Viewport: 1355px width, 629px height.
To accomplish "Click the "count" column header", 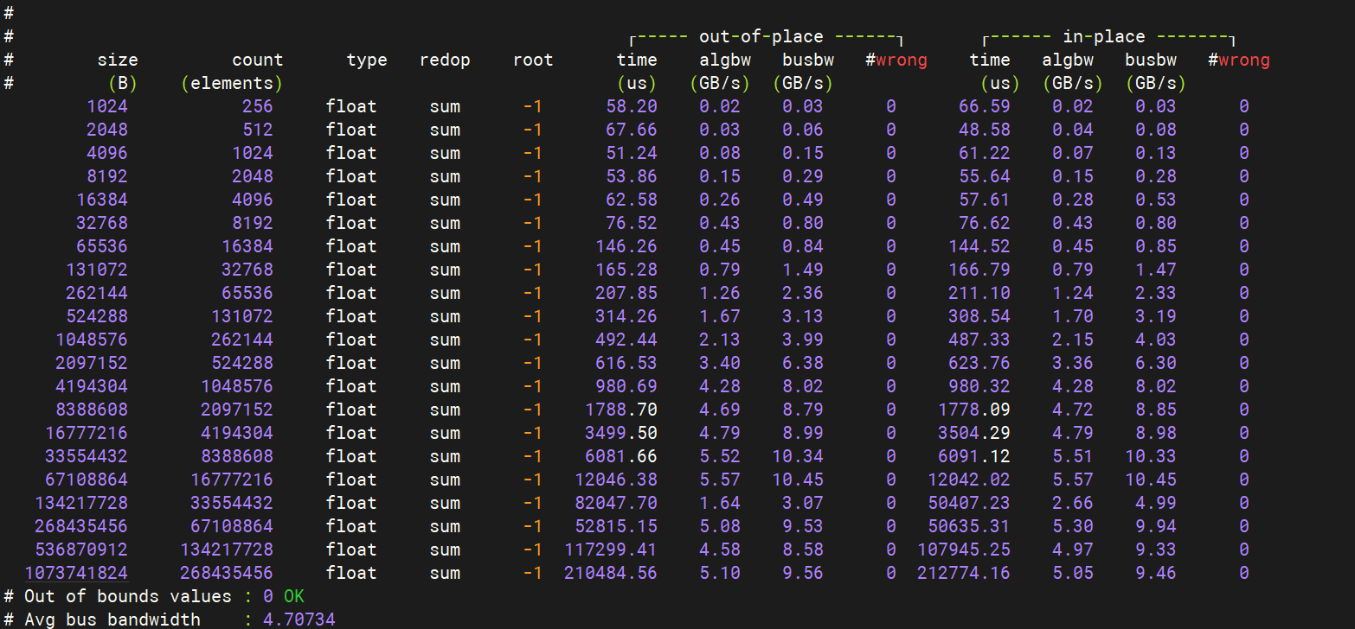I will 257,60.
